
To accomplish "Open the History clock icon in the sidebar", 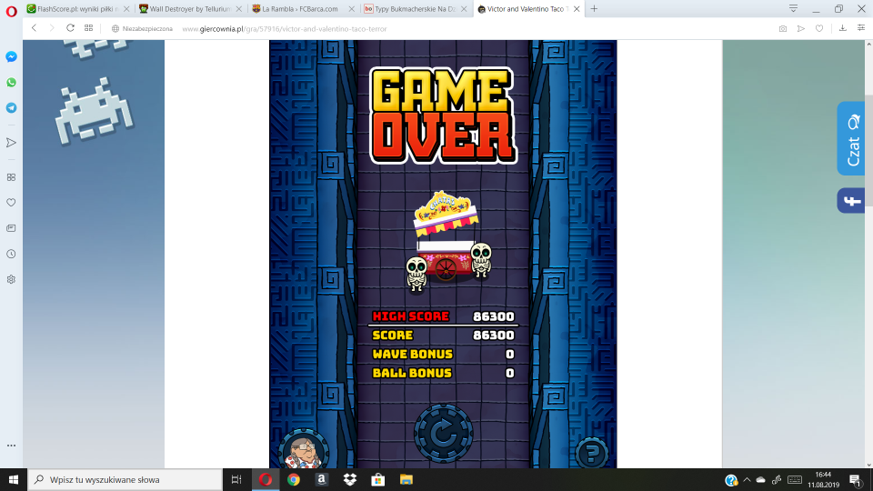I will click(x=11, y=254).
